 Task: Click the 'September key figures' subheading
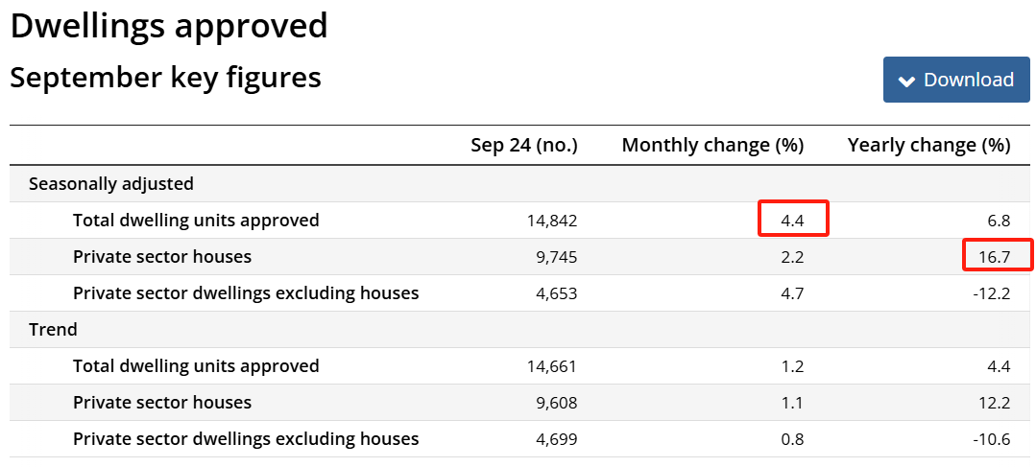coord(165,78)
